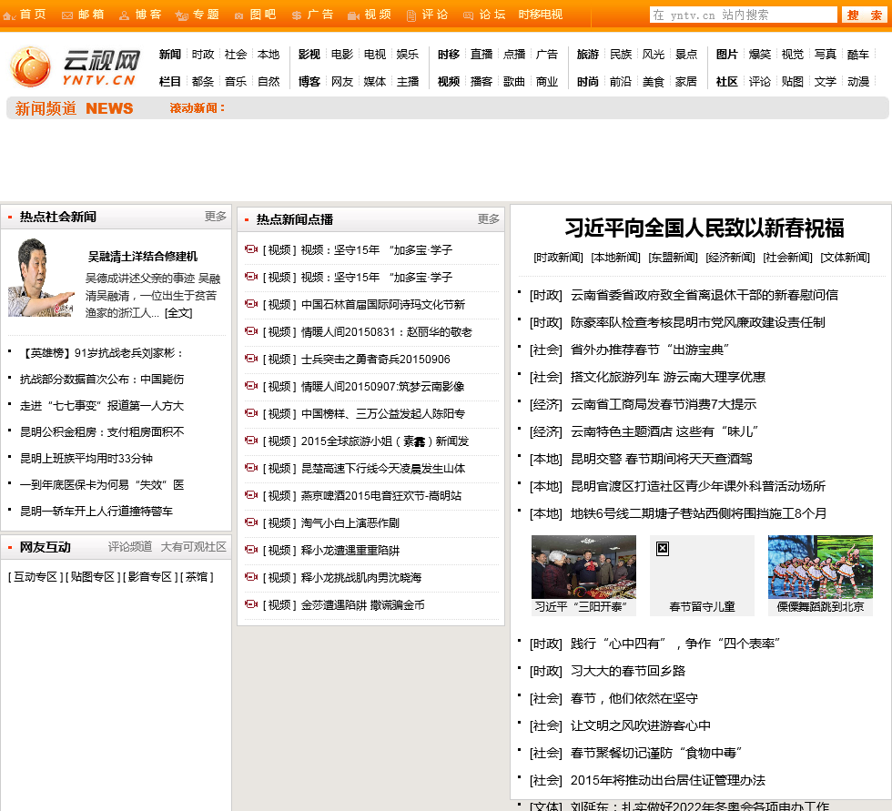Click video icon beside 昆楚高速下行线 item

click(x=251, y=468)
